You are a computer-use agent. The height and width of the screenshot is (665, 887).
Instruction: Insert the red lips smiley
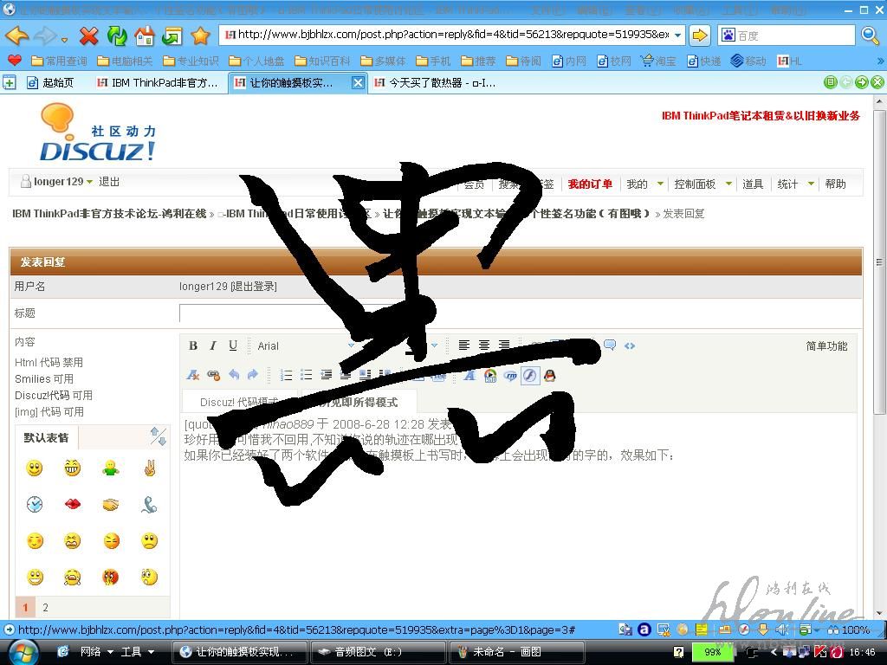pyautogui.click(x=72, y=504)
